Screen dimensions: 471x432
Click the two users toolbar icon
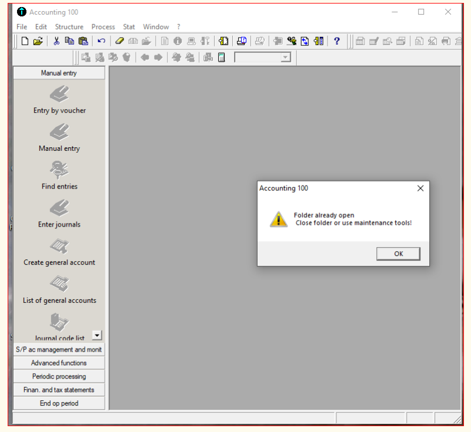coord(292,41)
